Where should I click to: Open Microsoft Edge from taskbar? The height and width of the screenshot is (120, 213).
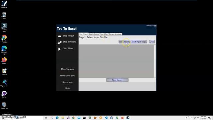tap(57, 118)
